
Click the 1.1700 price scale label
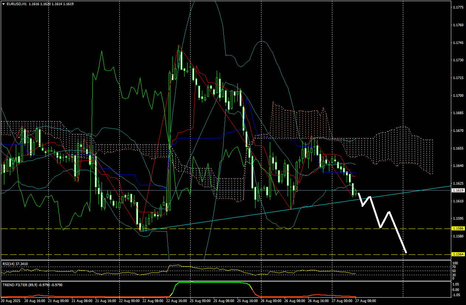click(x=458, y=95)
